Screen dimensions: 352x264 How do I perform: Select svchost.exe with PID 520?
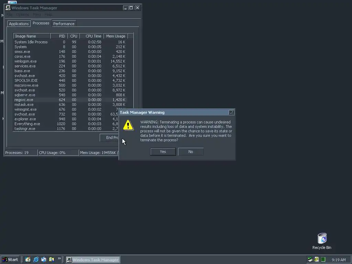click(x=70, y=90)
